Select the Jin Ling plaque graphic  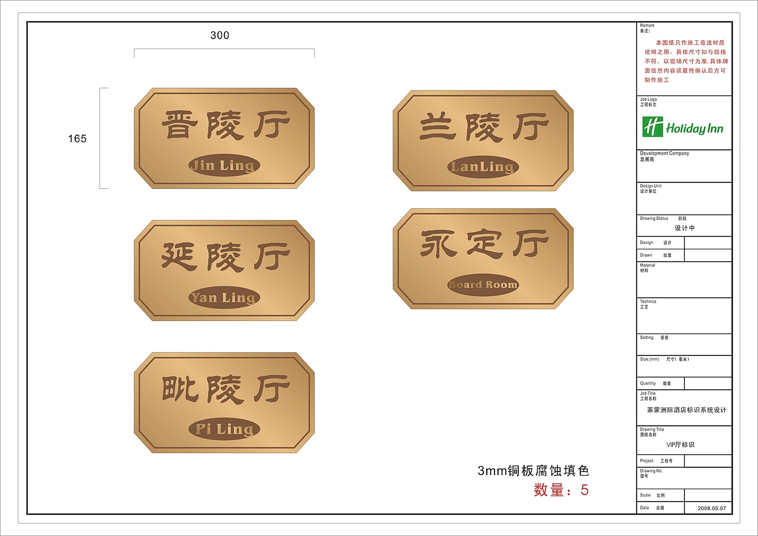tap(222, 139)
